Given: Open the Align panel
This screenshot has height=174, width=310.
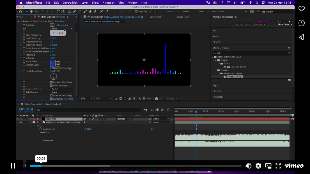Looking at the screenshot, I should (215, 85).
